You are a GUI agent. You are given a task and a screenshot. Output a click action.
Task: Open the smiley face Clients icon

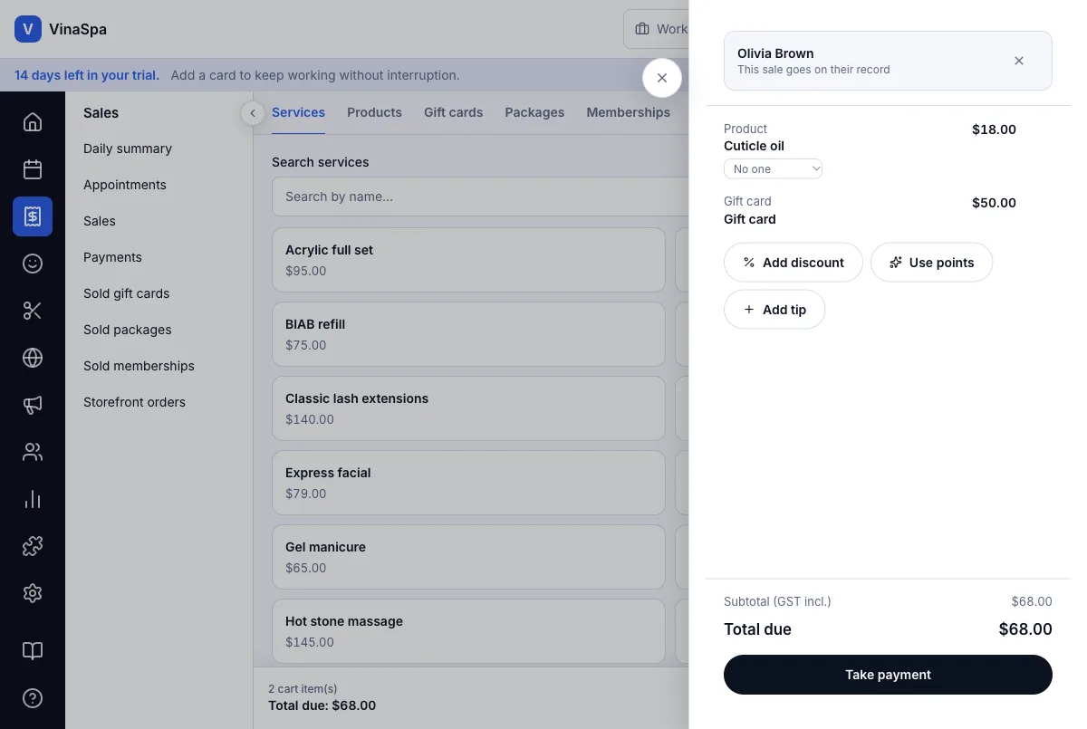33,264
